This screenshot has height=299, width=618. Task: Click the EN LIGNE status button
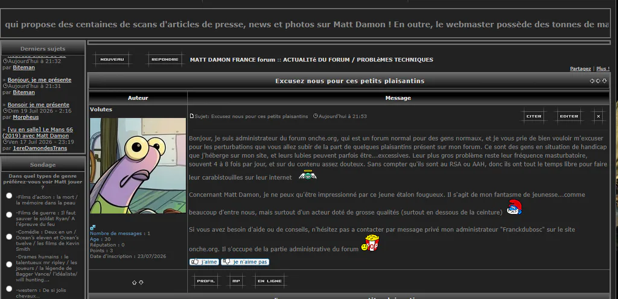pos(270,282)
